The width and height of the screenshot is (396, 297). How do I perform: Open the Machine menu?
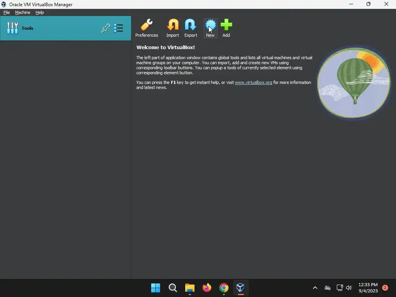coord(23,12)
